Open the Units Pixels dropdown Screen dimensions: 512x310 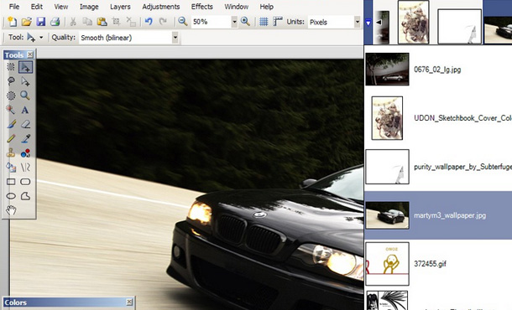pos(357,22)
